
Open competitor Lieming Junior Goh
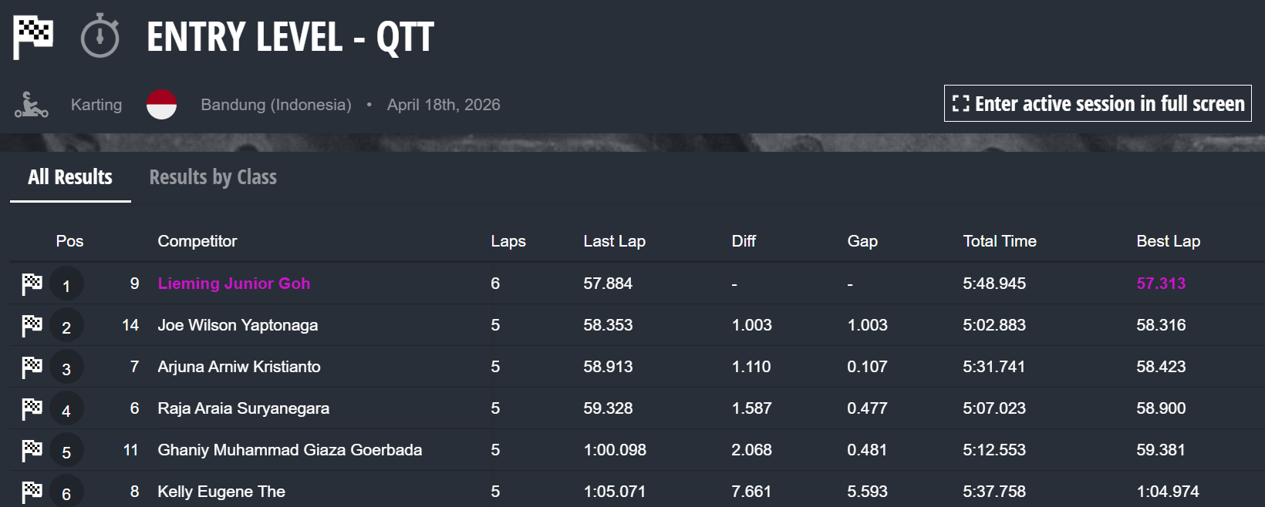point(234,284)
